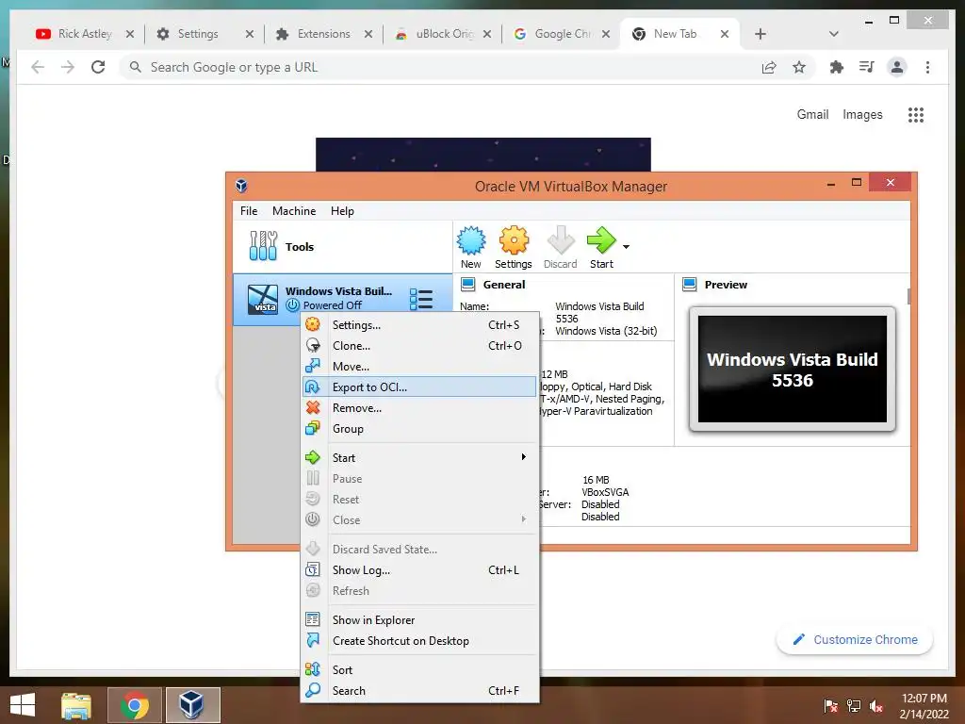This screenshot has width=965, height=724.
Task: Open File Explorer from the taskbar
Action: [76, 705]
